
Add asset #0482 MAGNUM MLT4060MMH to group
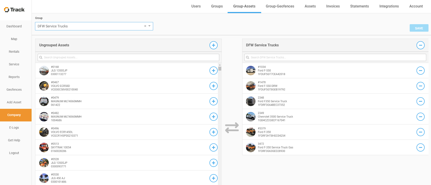pyautogui.click(x=213, y=116)
